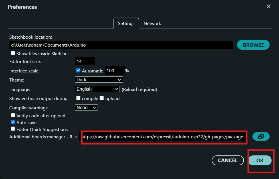Dismiss the dialog with CANCEL
The width and height of the screenshot is (279, 179).
[x=228, y=161]
